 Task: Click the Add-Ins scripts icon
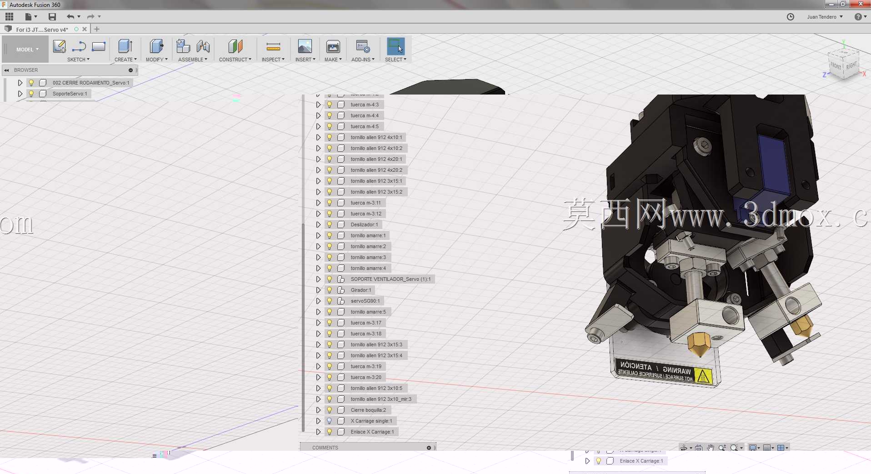click(x=363, y=46)
